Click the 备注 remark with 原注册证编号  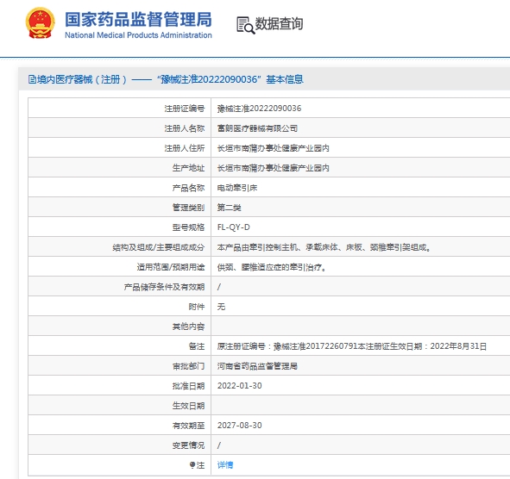click(x=352, y=346)
